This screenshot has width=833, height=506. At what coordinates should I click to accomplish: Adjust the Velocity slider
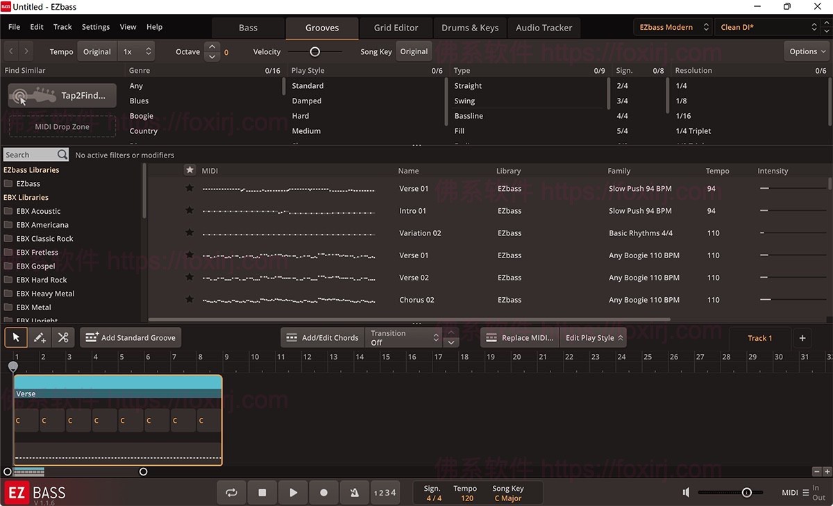(314, 51)
